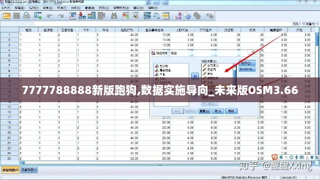This screenshot has width=320, height=180.
Task: Click the Split File icon
Action: pos(147,16)
